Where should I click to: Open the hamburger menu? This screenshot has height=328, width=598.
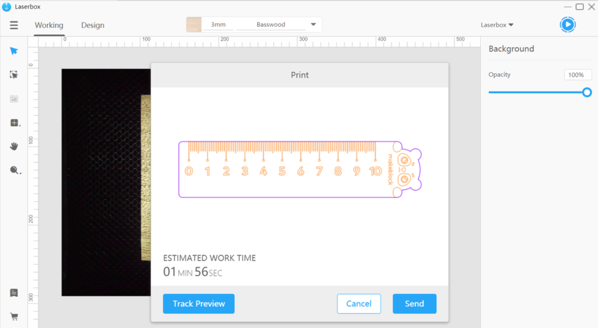point(13,25)
